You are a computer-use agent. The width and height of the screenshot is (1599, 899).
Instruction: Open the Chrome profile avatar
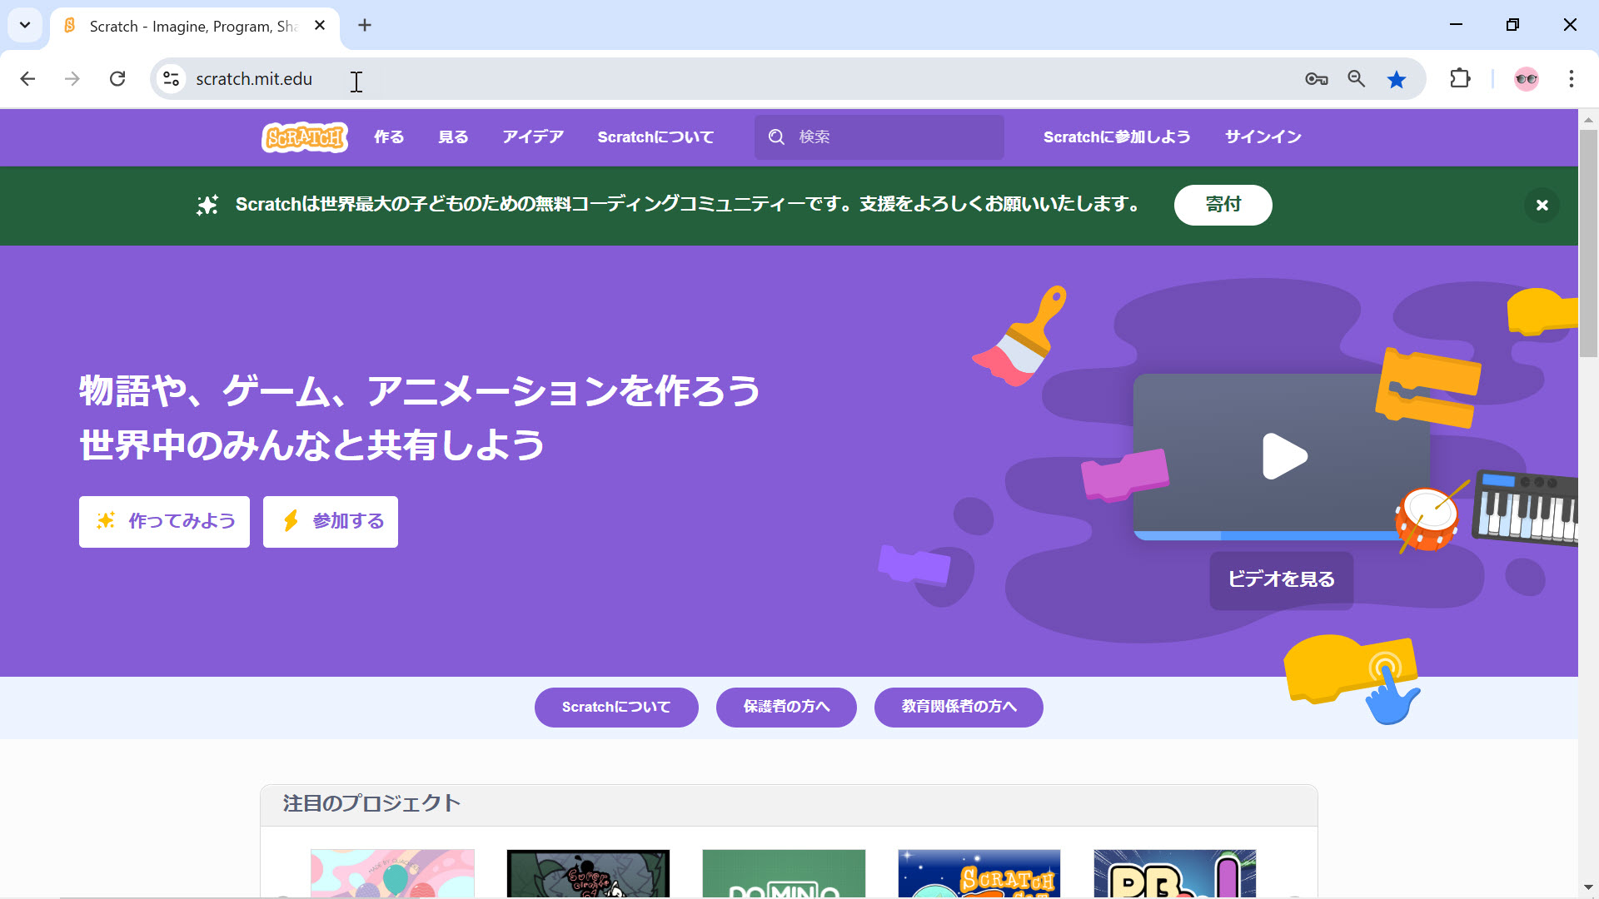tap(1527, 79)
